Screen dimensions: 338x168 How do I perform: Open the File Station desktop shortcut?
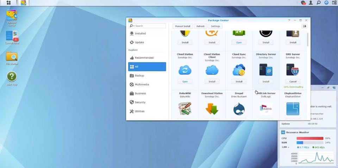(x=12, y=58)
